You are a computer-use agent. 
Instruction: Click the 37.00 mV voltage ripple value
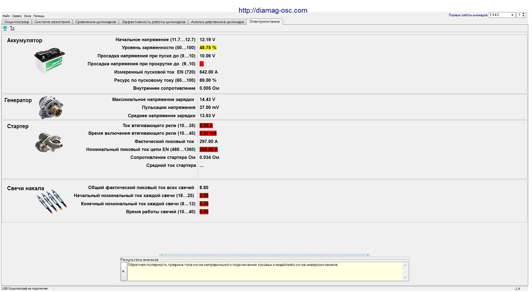click(x=209, y=108)
